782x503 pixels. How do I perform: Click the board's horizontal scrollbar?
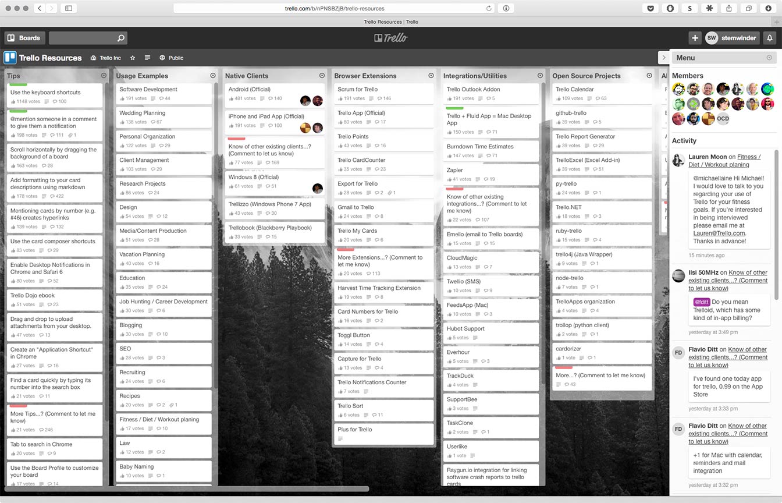coord(186,489)
